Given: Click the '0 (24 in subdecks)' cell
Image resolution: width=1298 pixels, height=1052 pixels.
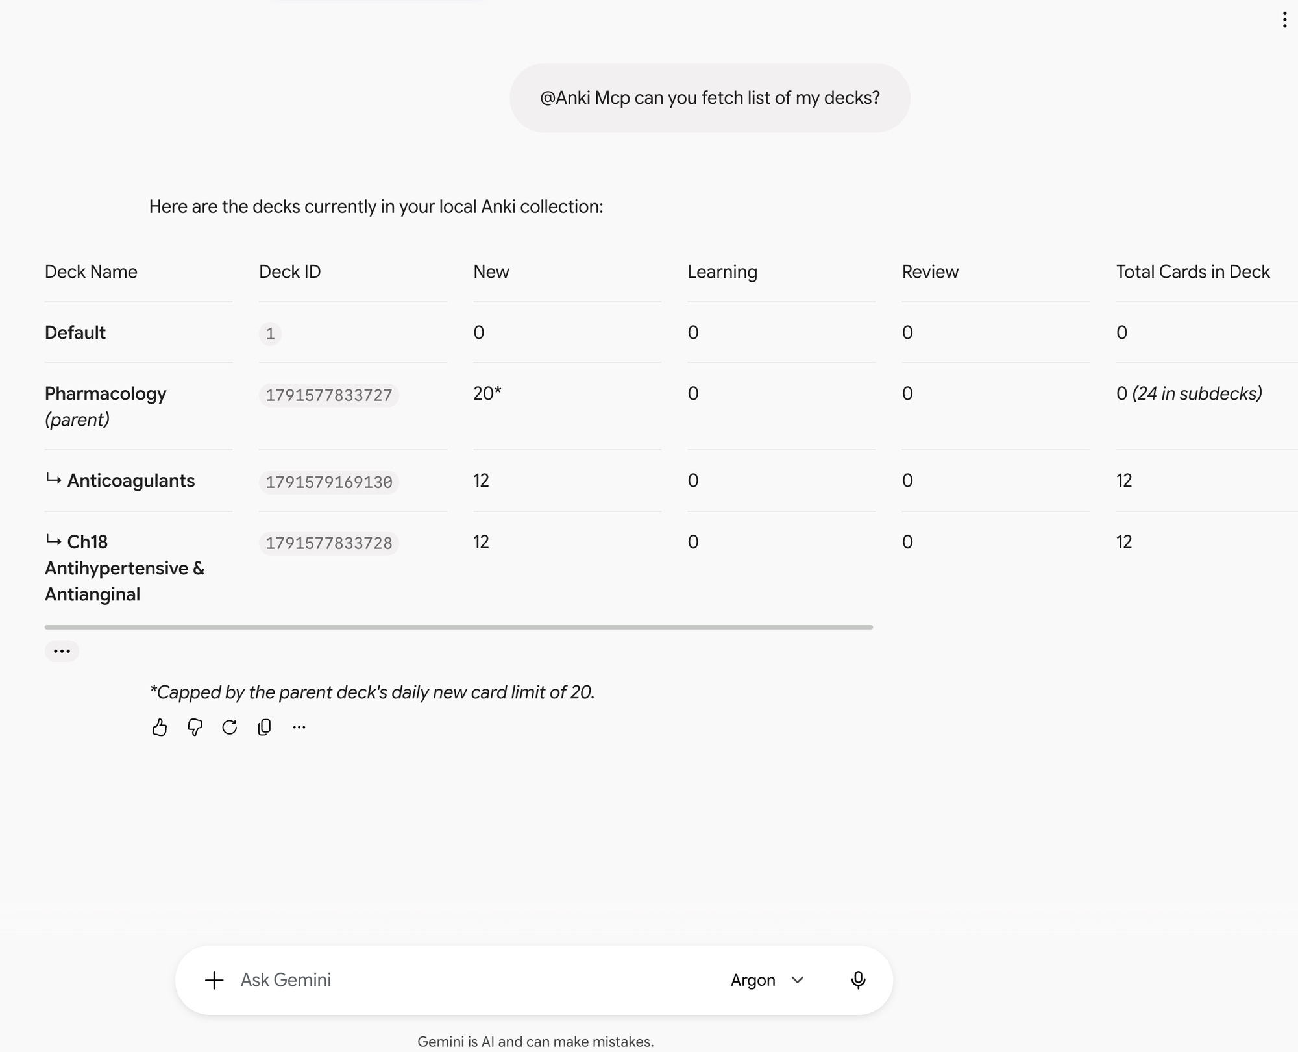Looking at the screenshot, I should pyautogui.click(x=1189, y=394).
